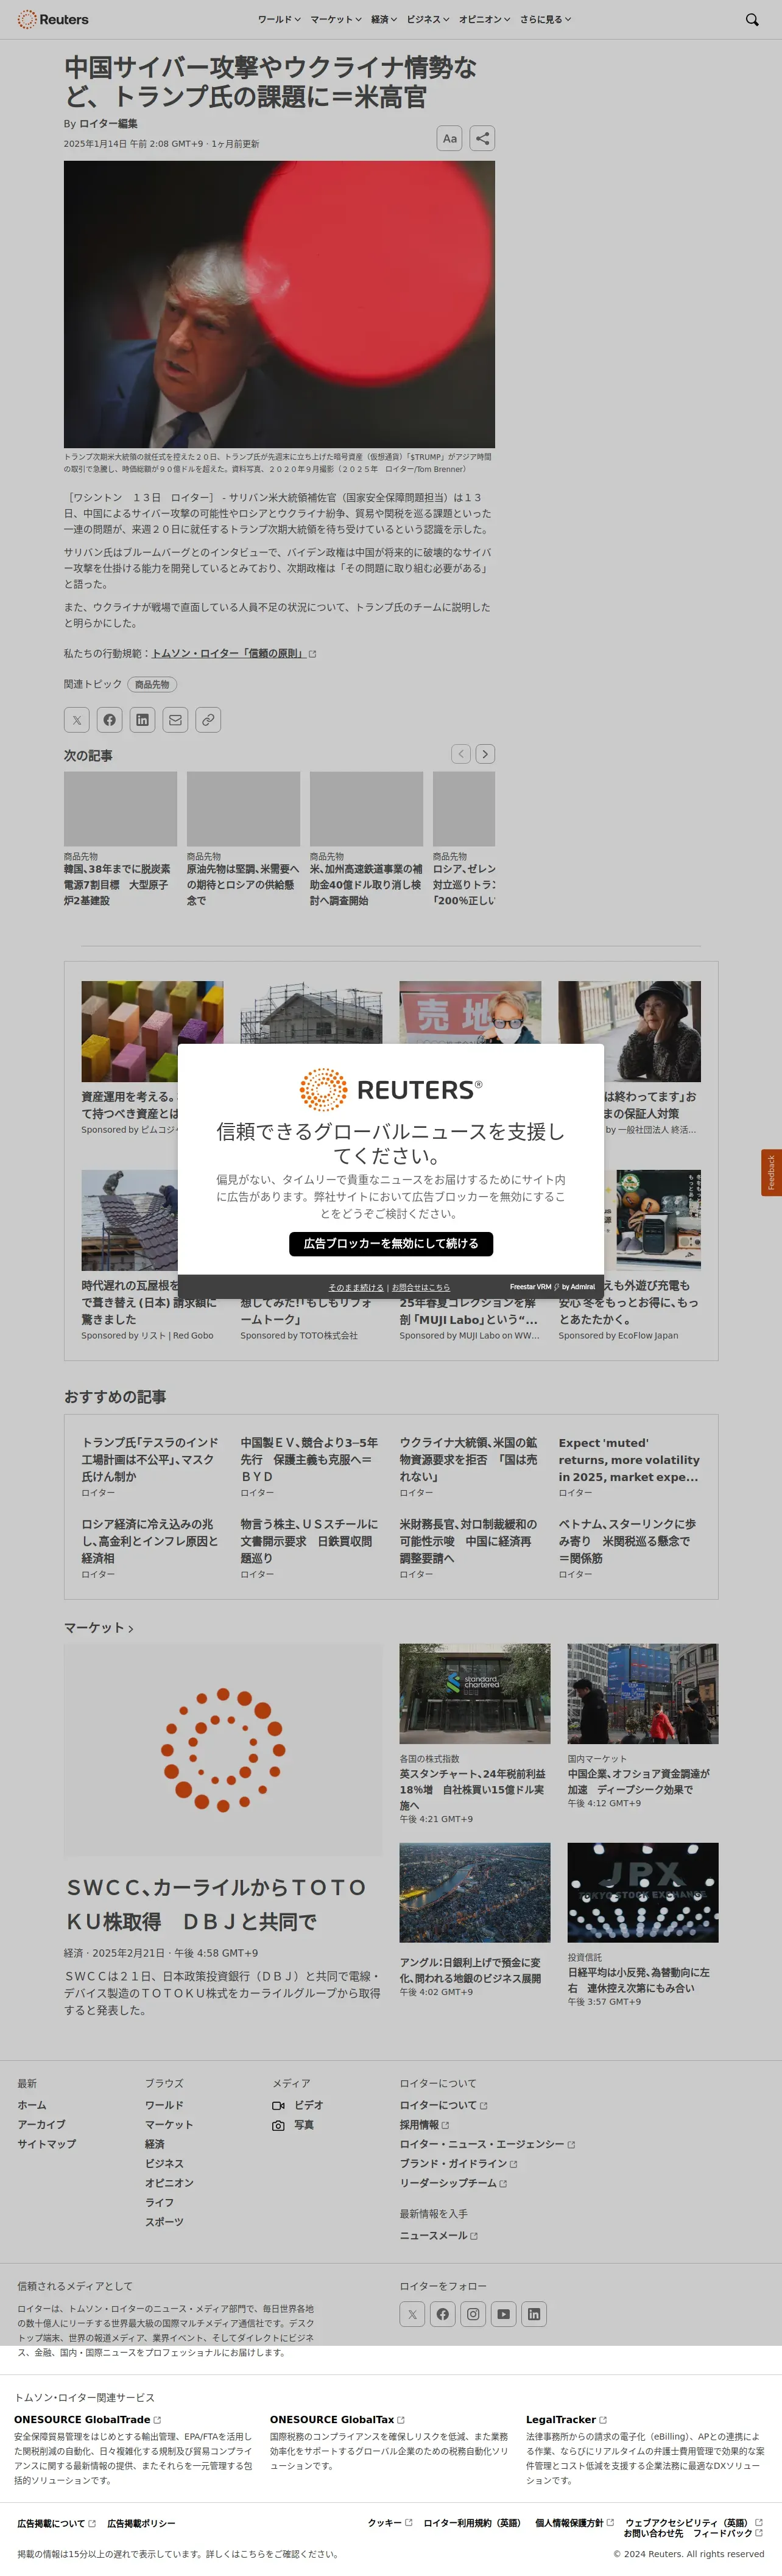Expand the オピニオン menu in header
Screen dimensions: 782x2576
pyautogui.click(x=485, y=19)
